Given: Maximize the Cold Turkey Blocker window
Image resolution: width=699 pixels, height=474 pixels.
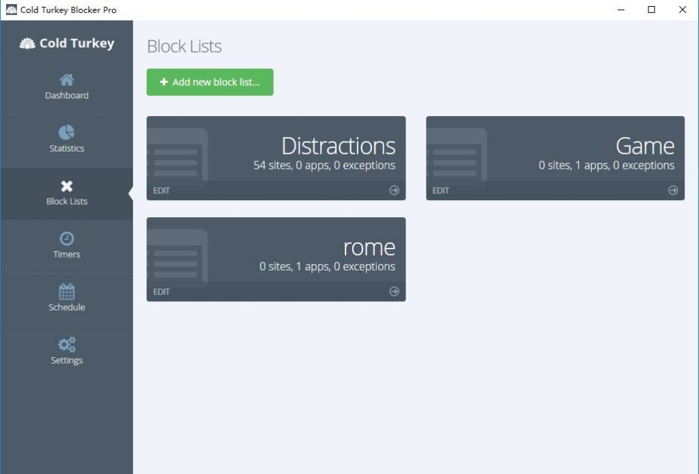Looking at the screenshot, I should (652, 10).
